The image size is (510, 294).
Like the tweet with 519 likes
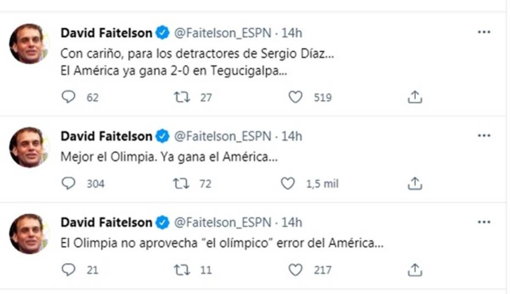pos(295,97)
